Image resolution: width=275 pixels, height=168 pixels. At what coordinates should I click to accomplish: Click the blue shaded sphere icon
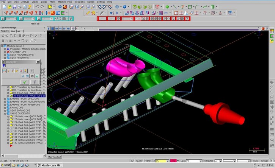(x=124, y=7)
